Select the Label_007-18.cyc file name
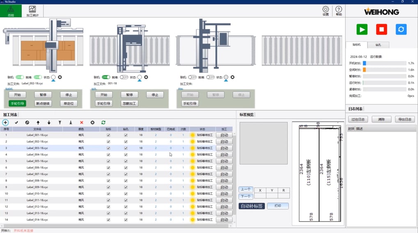 (x=37, y=174)
